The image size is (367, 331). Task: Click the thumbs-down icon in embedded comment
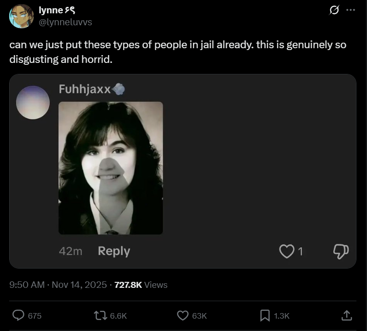(x=341, y=251)
